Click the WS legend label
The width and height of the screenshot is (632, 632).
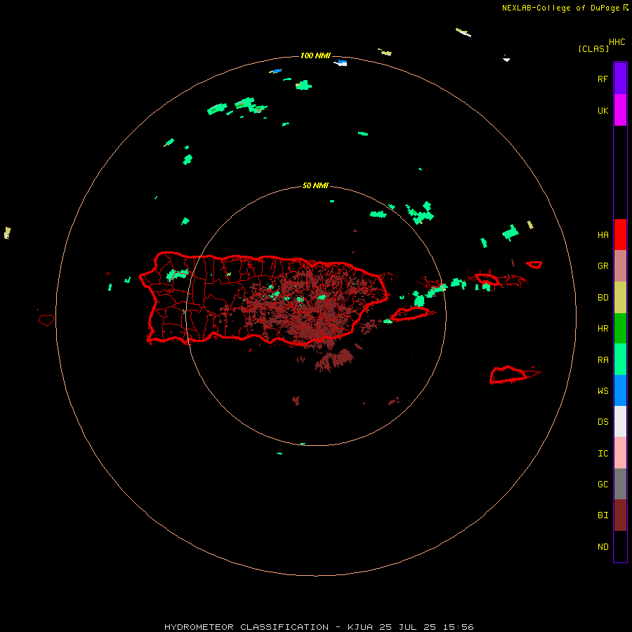coord(603,391)
